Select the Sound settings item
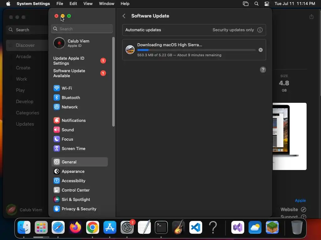The image size is (321, 240). pos(79,130)
